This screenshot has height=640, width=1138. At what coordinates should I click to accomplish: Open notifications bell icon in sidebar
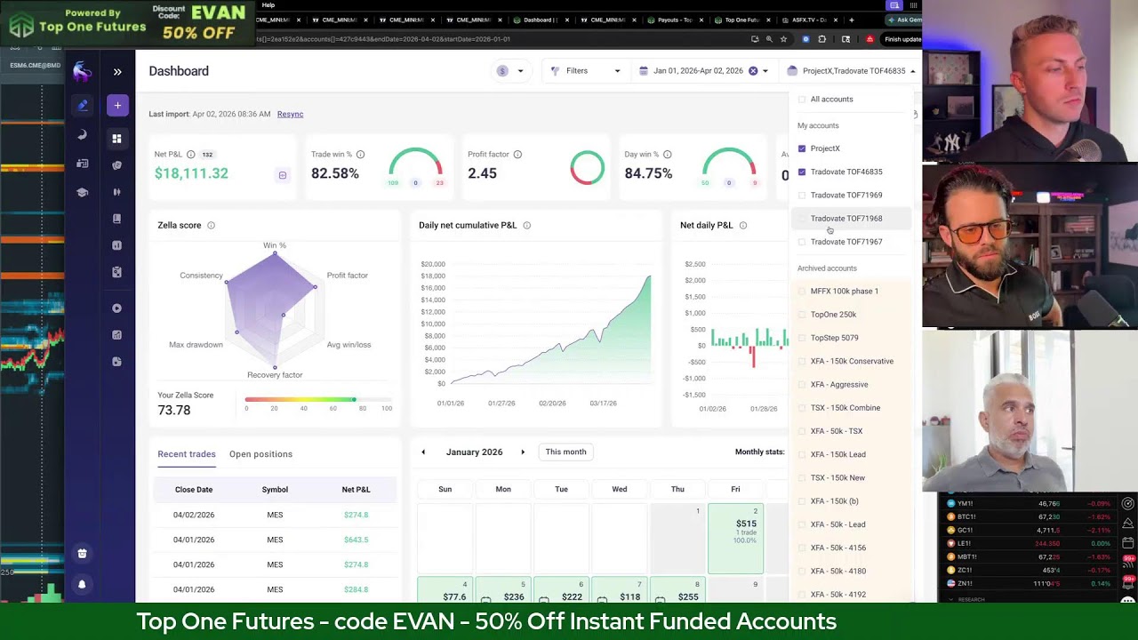(82, 584)
